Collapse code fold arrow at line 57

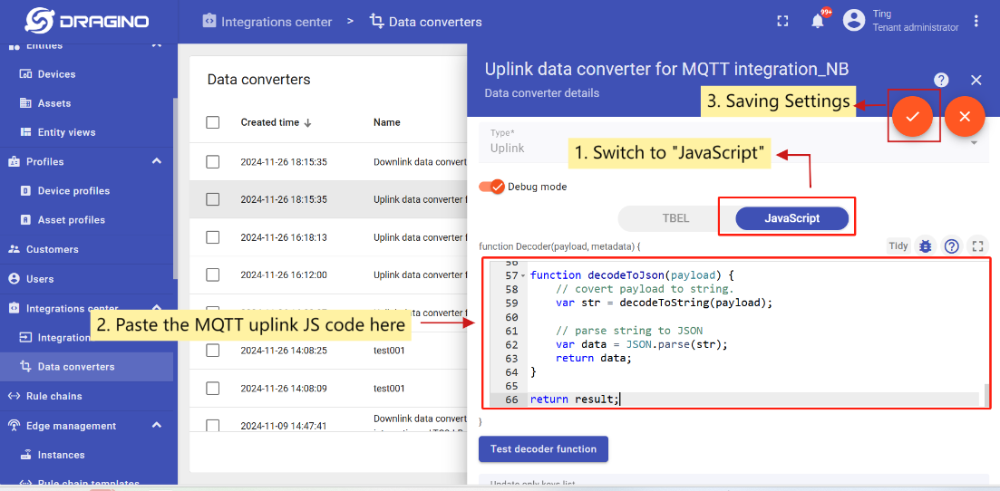524,276
